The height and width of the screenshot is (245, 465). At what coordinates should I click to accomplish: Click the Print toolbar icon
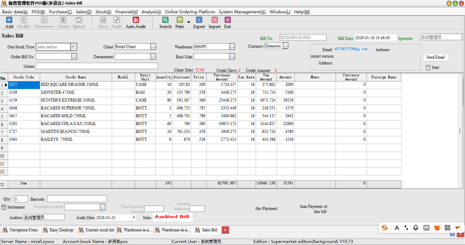(179, 20)
